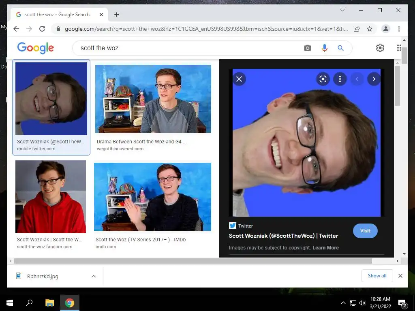Screen dimensions: 415x311
Task: Click wegotthiscovered.com source text
Action: 120,149
